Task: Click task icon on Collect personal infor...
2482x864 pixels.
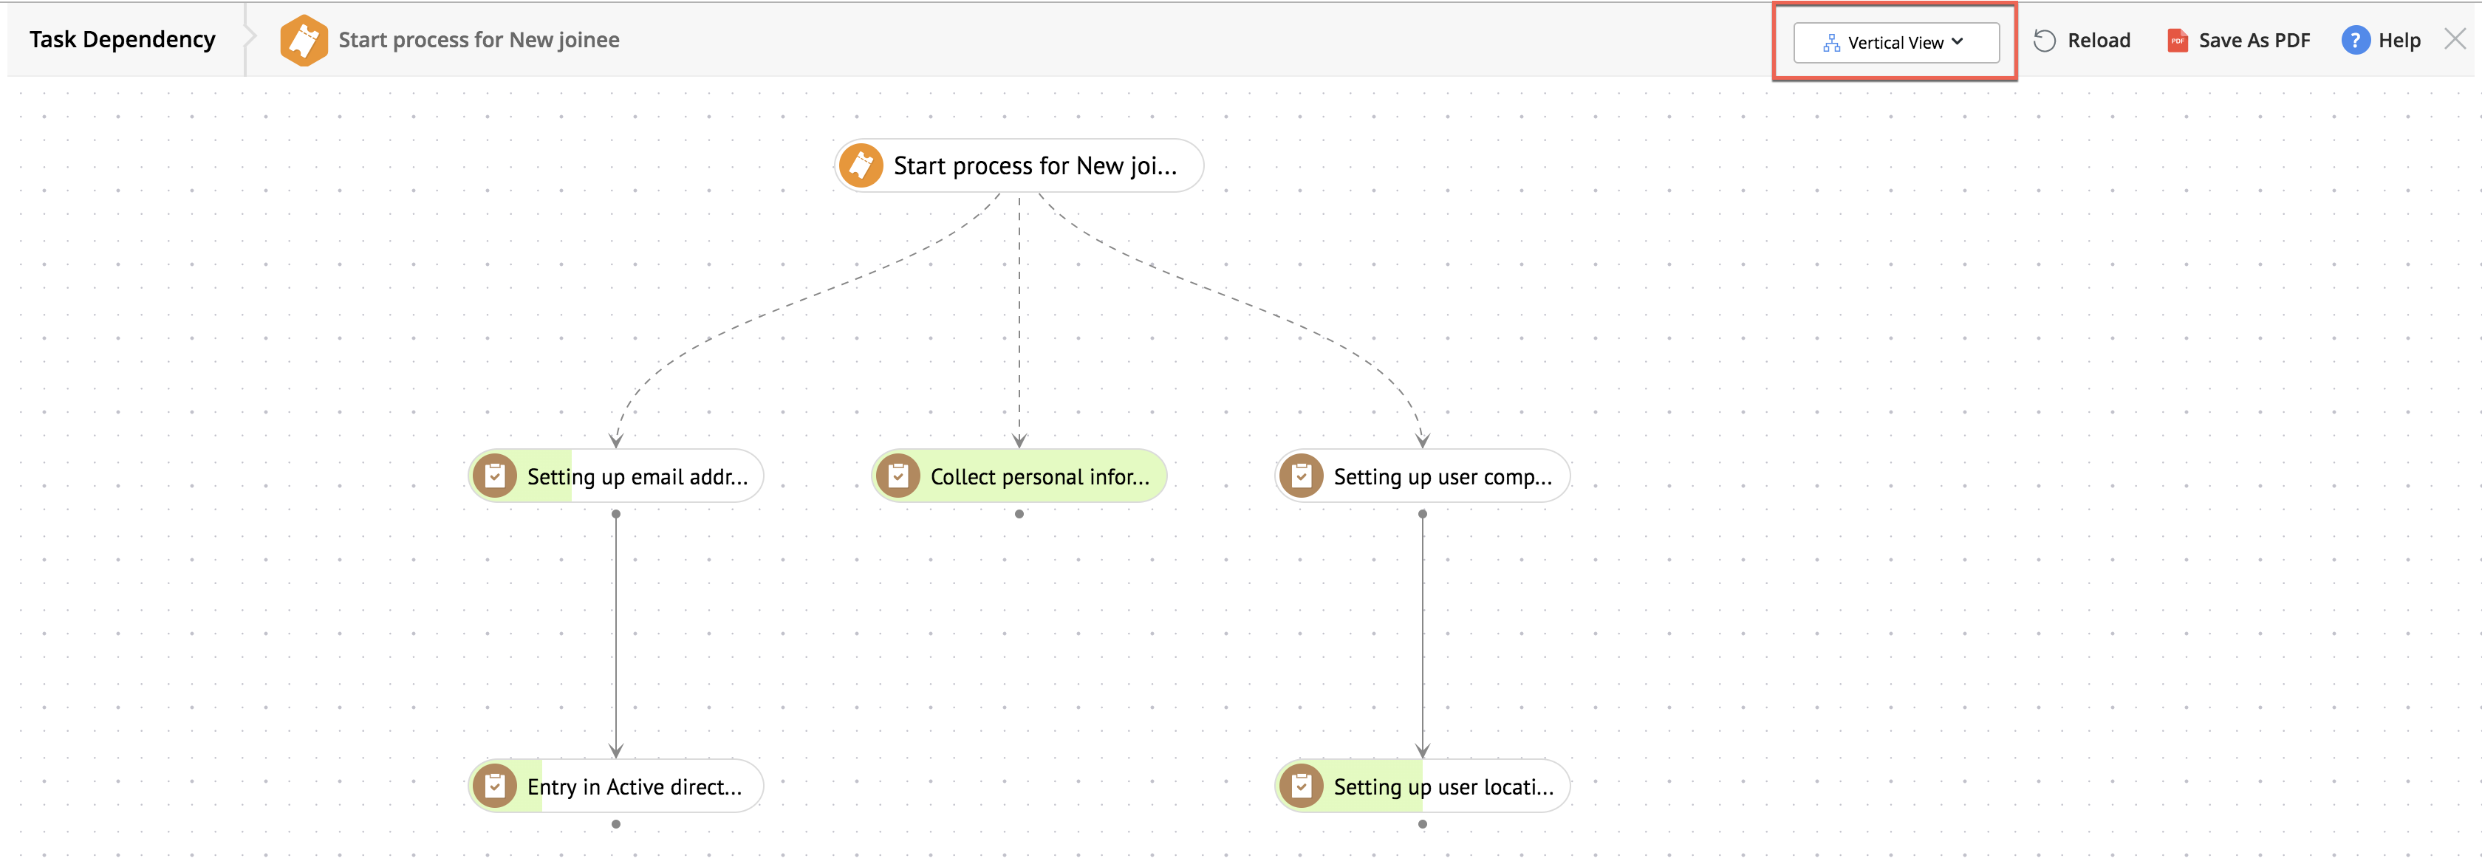Action: [x=898, y=476]
